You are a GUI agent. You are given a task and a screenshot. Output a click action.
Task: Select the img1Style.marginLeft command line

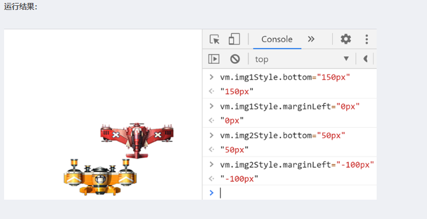290,106
